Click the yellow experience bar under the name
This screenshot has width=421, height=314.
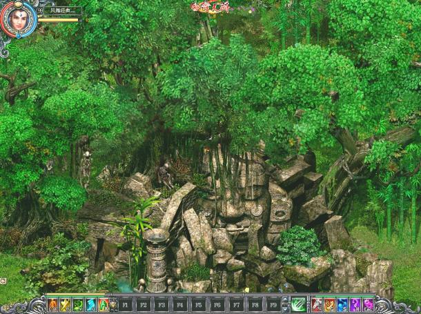click(x=58, y=20)
